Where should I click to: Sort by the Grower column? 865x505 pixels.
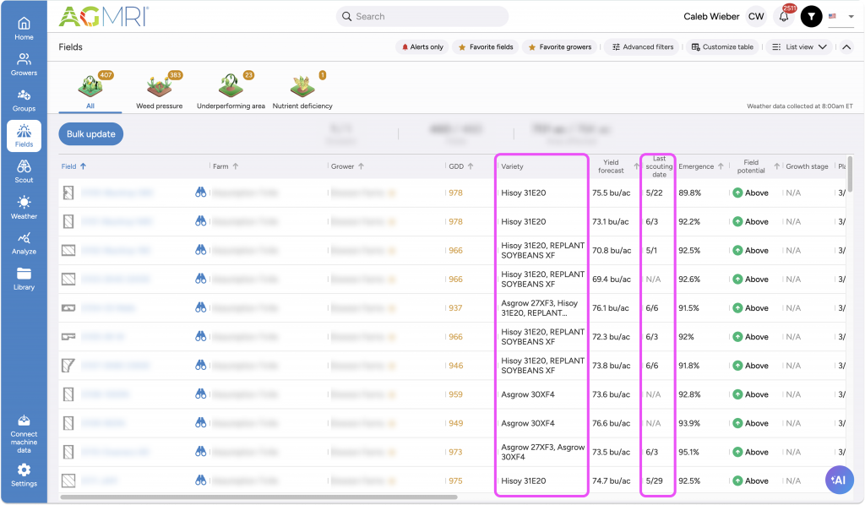coord(347,166)
